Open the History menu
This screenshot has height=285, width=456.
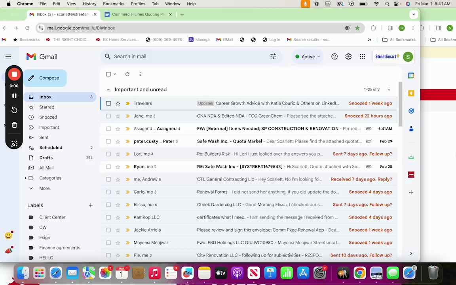pos(89,4)
